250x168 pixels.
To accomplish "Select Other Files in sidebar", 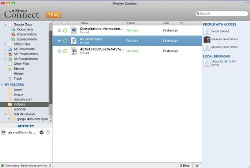I will point(22,64).
